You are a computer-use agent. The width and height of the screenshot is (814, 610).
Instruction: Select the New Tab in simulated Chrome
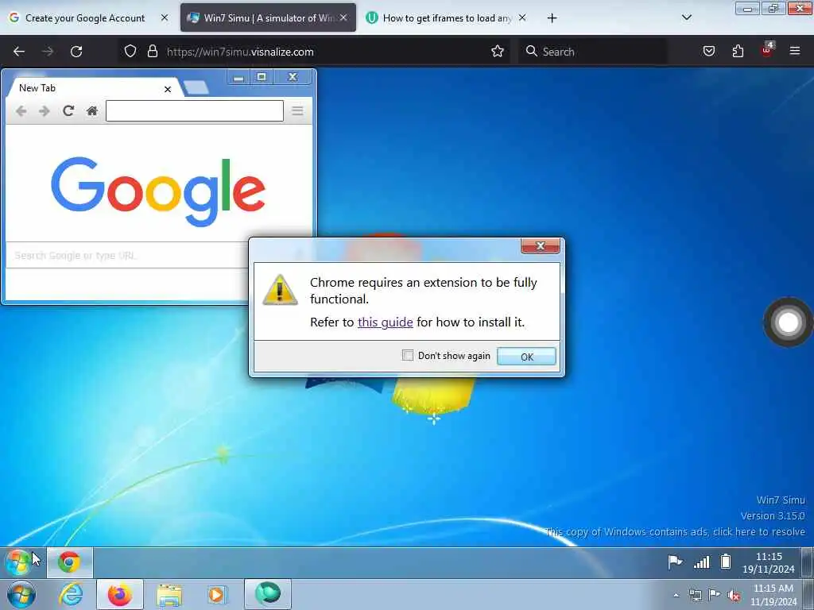coord(89,88)
